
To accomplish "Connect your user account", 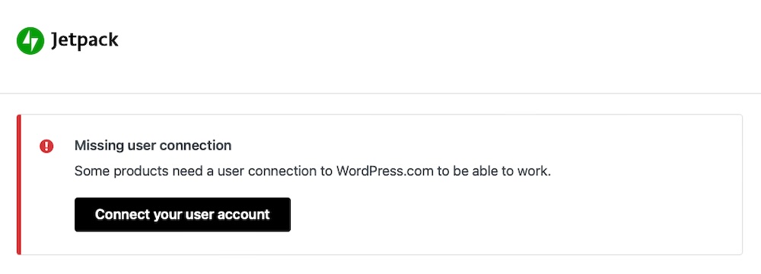I will [183, 215].
